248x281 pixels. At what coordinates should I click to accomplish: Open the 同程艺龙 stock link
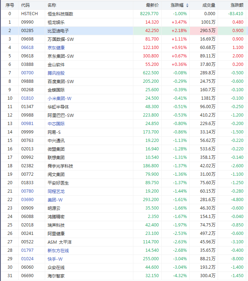pyautogui.click(x=56, y=191)
